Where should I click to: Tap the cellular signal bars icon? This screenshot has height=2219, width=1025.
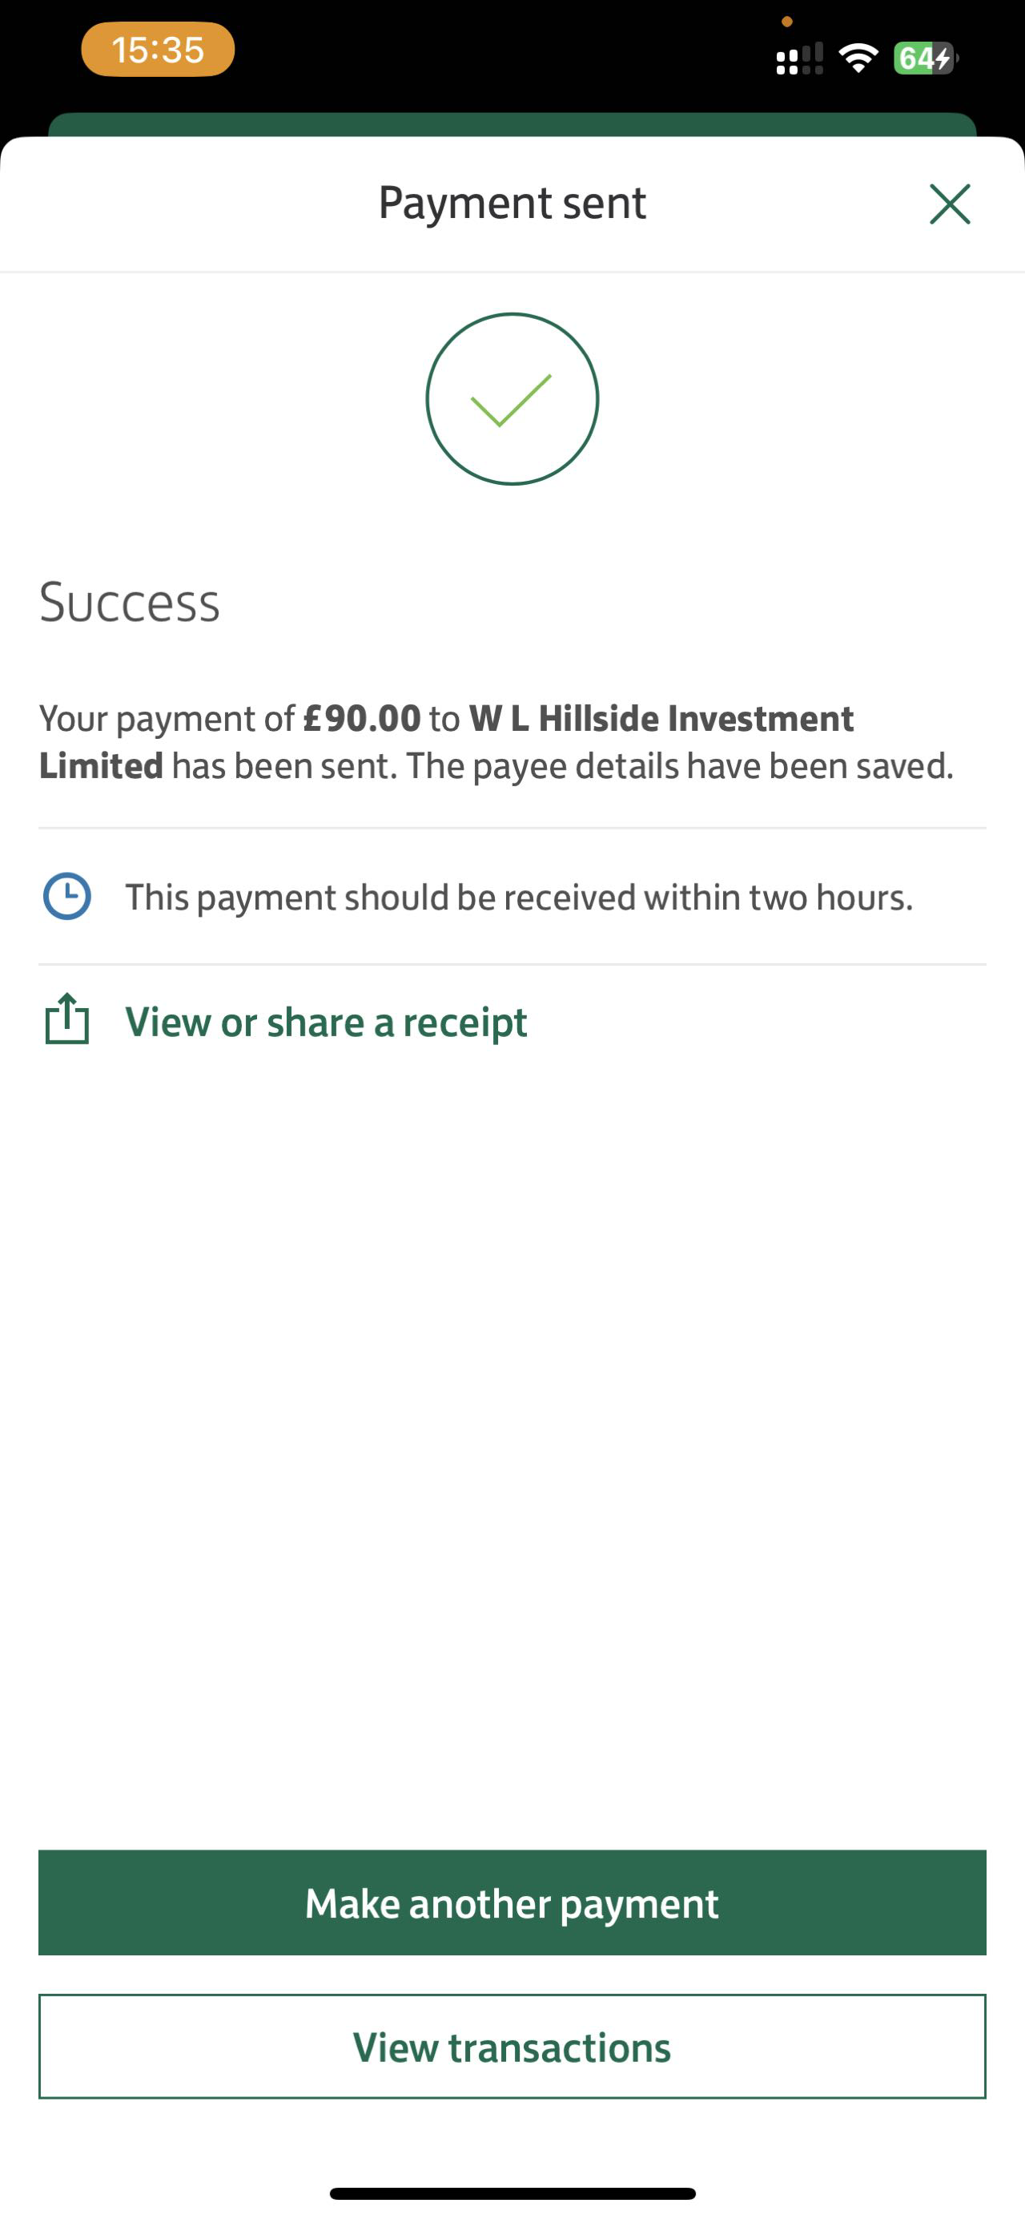[x=798, y=59]
